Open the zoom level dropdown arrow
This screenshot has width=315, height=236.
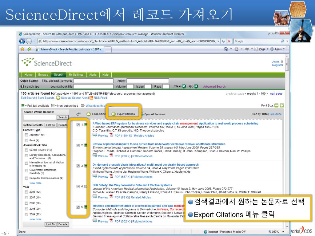click(x=283, y=232)
